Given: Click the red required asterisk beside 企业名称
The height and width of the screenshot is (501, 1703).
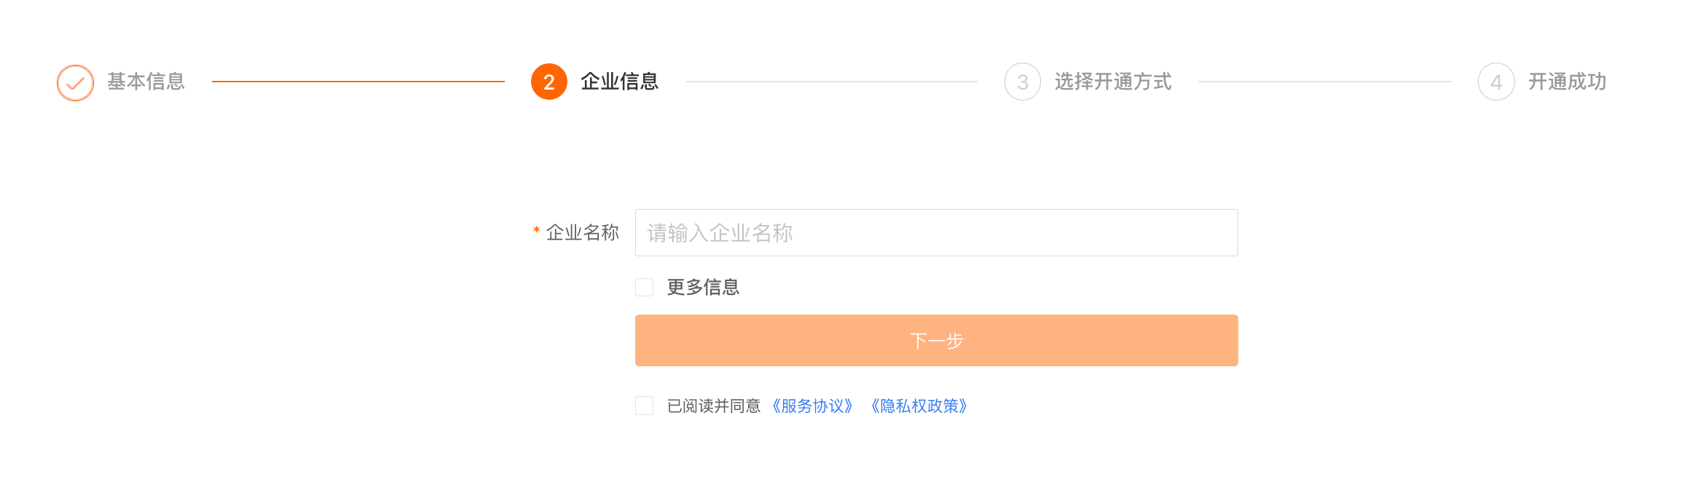Looking at the screenshot, I should point(537,231).
